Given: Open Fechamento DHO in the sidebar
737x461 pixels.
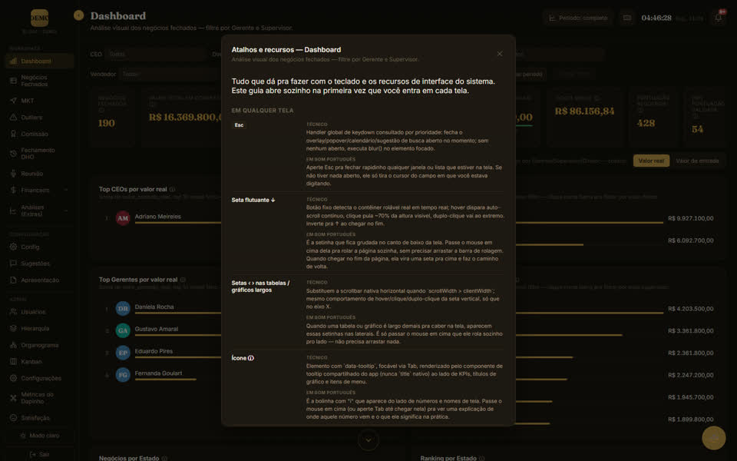Looking at the screenshot, I should pos(39,154).
